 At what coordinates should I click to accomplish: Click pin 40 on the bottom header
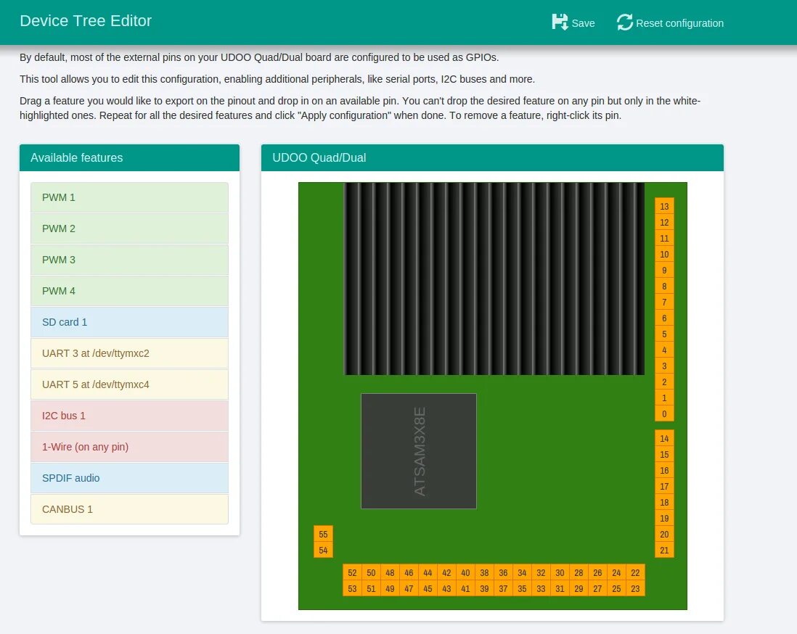(465, 572)
